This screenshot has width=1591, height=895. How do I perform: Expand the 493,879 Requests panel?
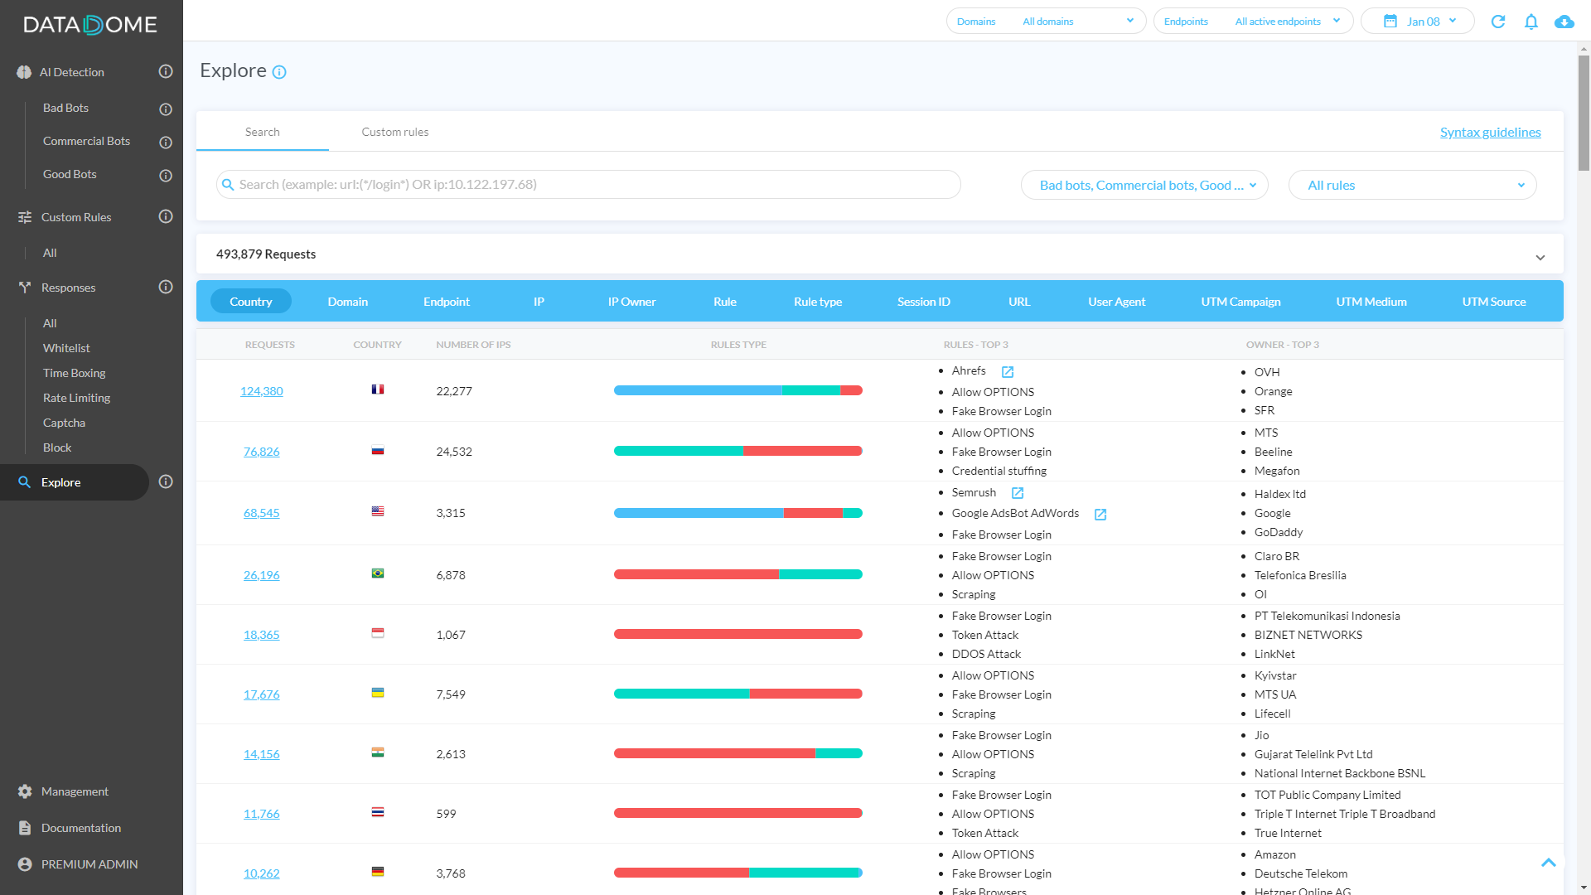[x=1540, y=258]
